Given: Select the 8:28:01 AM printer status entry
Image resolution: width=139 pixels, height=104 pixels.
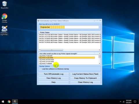Looking at the screenshot, I should (69, 40).
